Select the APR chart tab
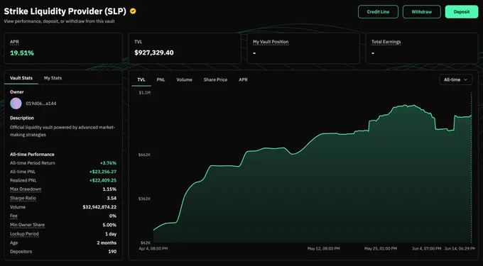Screen dimensions: 483x266 tap(243, 79)
